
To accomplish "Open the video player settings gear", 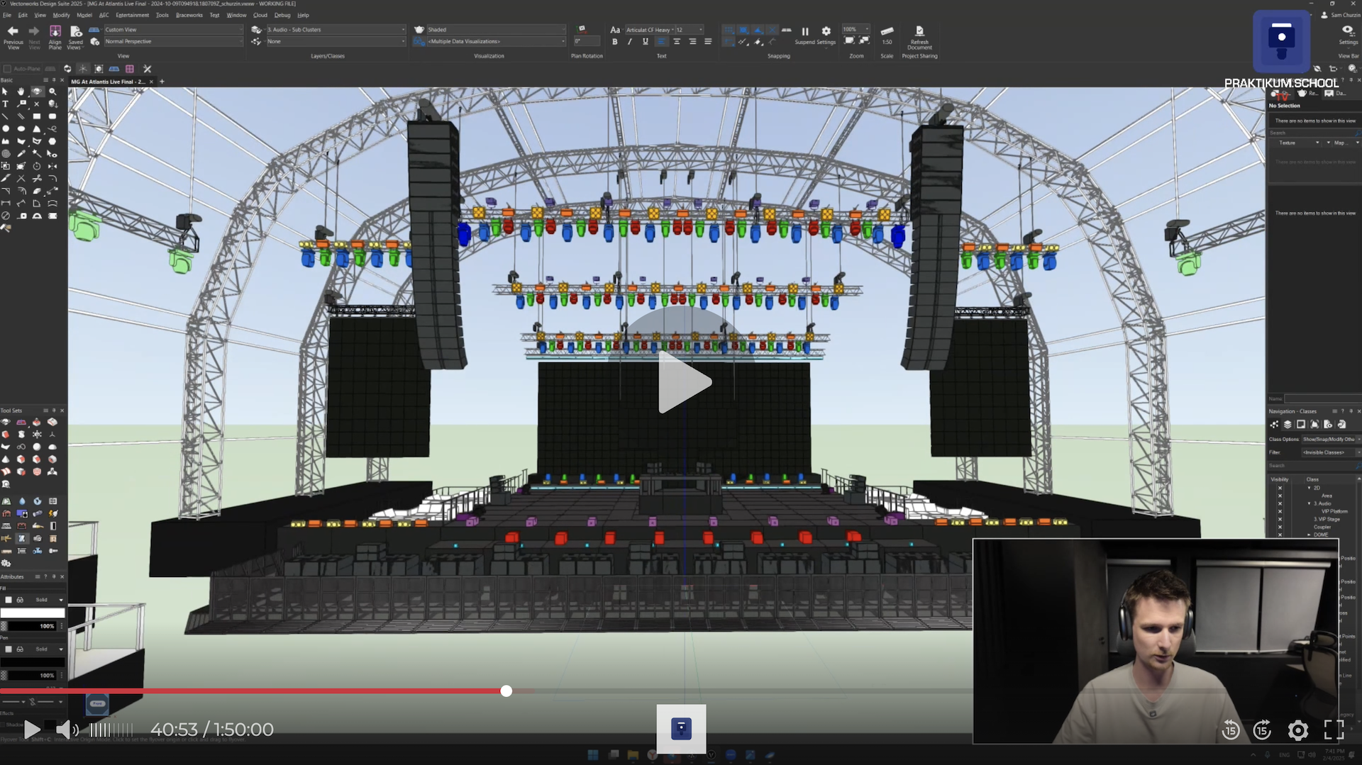I will pos(1297,730).
